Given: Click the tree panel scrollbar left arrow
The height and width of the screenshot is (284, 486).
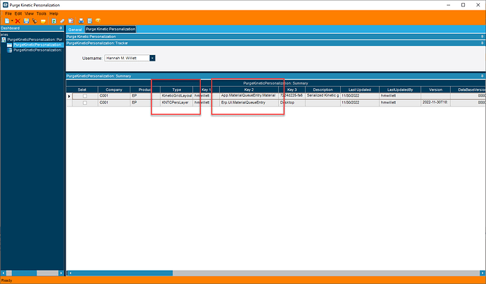Looking at the screenshot, I should tap(4, 273).
